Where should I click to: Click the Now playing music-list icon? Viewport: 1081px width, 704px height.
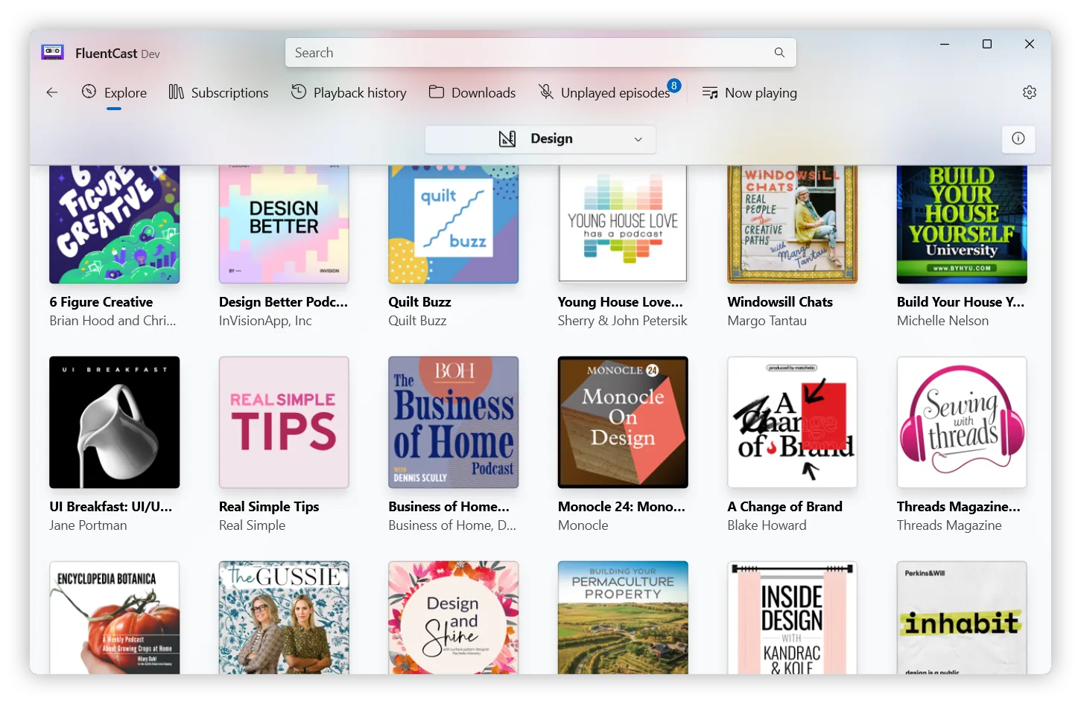click(x=710, y=92)
